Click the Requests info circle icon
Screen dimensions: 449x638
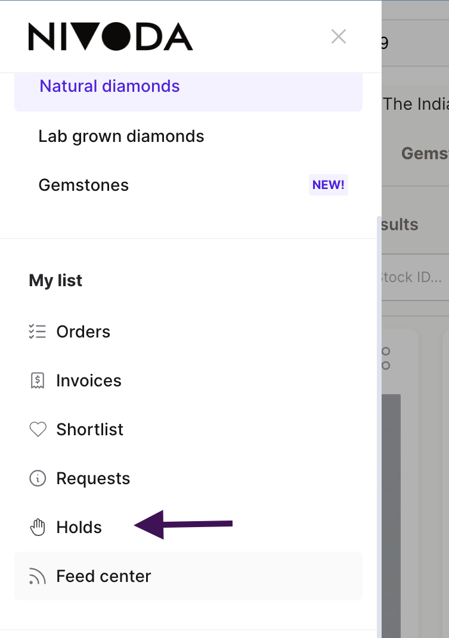pos(38,478)
